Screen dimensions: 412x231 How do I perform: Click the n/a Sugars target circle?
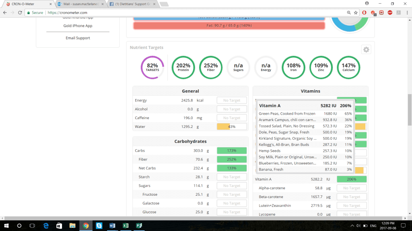(x=238, y=67)
